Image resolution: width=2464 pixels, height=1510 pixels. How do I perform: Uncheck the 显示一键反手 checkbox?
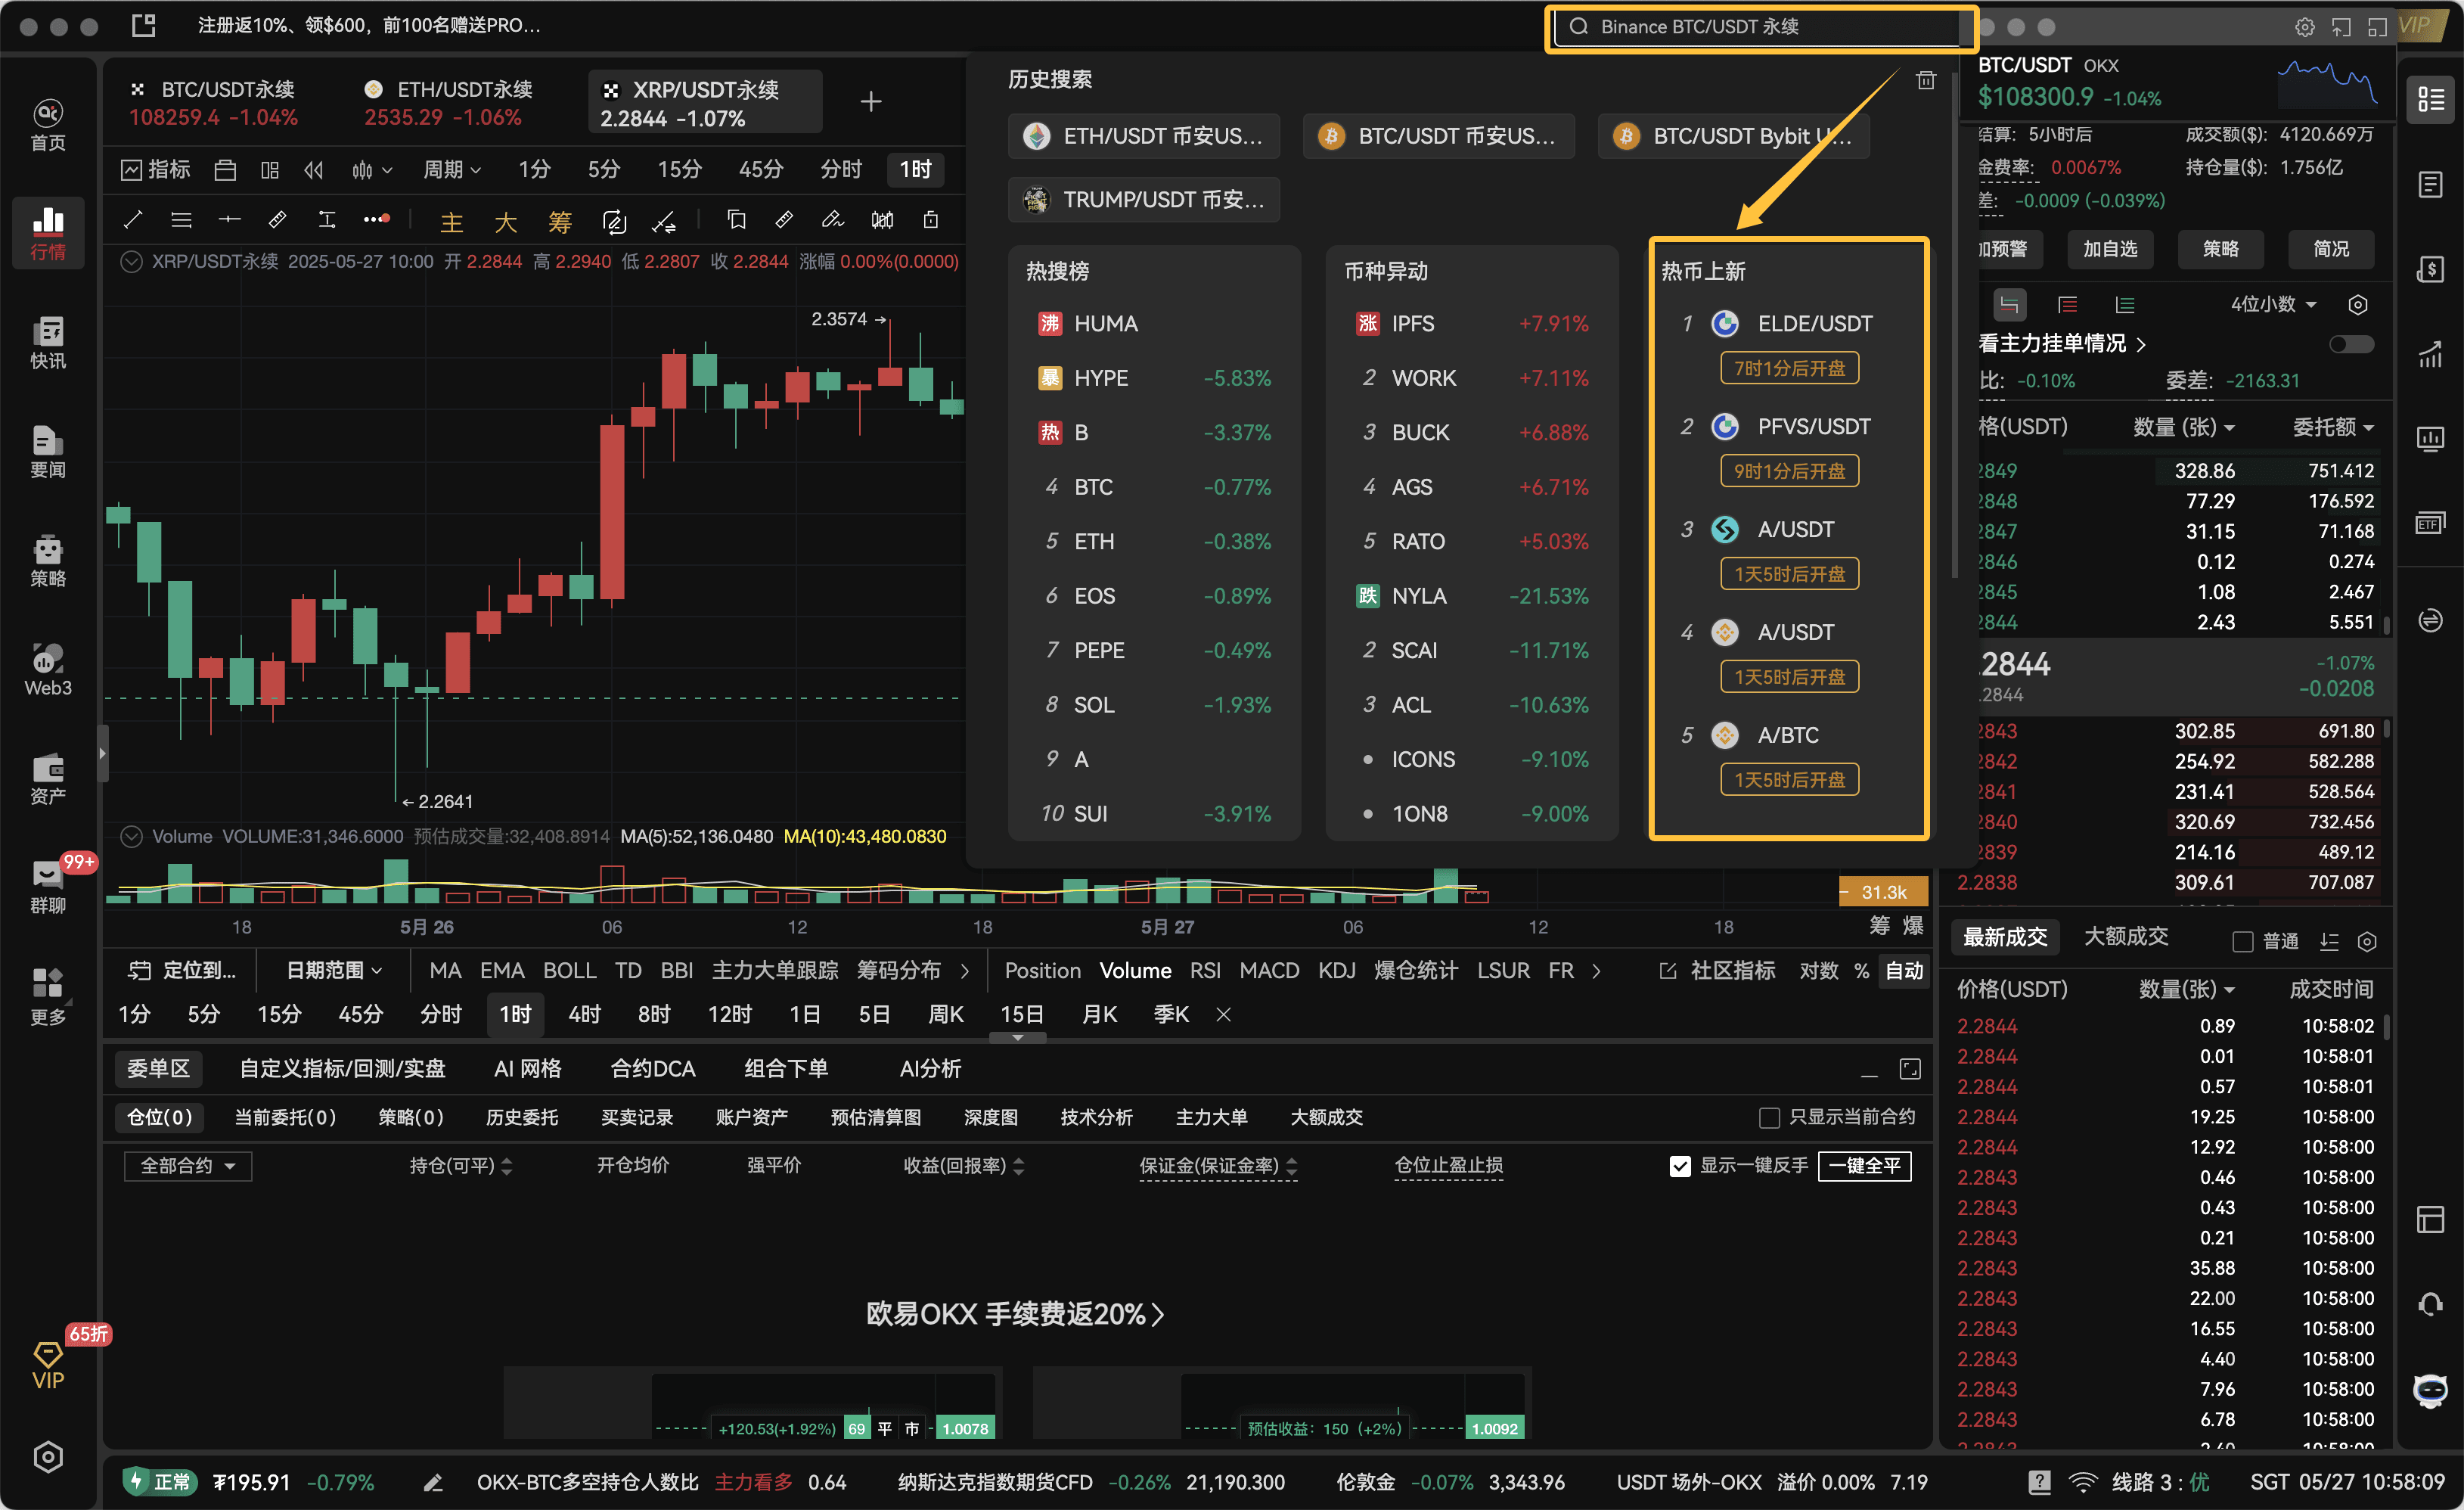(1680, 1166)
